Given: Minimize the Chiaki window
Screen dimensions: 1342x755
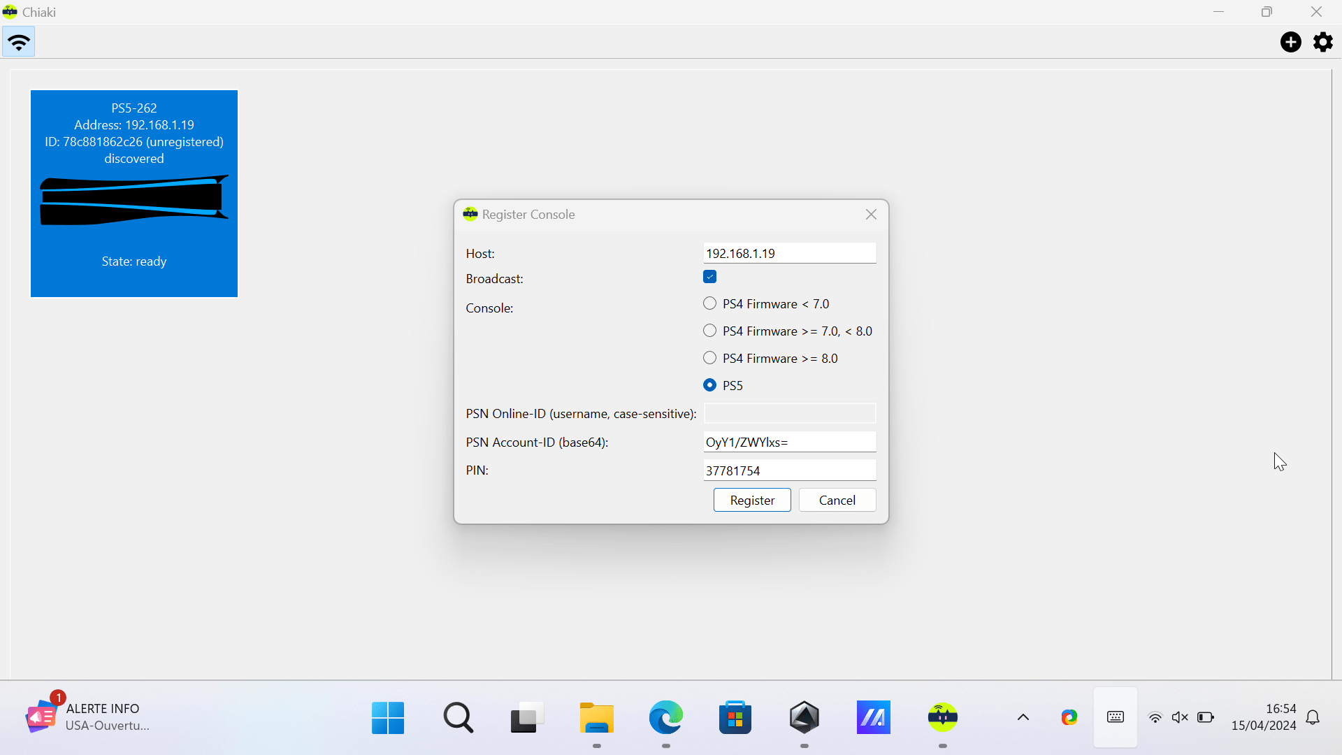Looking at the screenshot, I should 1218,12.
